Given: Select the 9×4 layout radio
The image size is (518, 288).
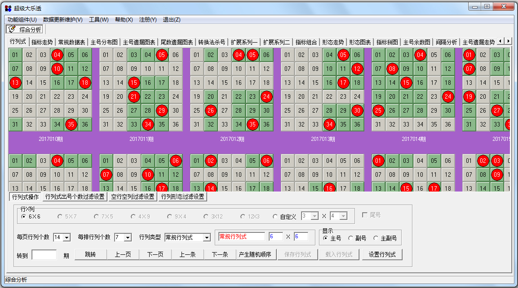Looking at the screenshot, I should 169,216.
